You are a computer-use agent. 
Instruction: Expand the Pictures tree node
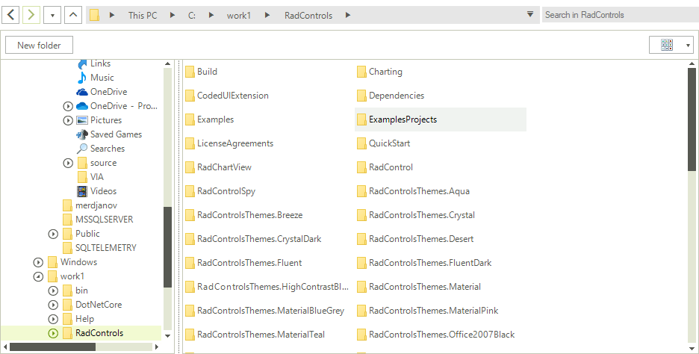pyautogui.click(x=68, y=120)
